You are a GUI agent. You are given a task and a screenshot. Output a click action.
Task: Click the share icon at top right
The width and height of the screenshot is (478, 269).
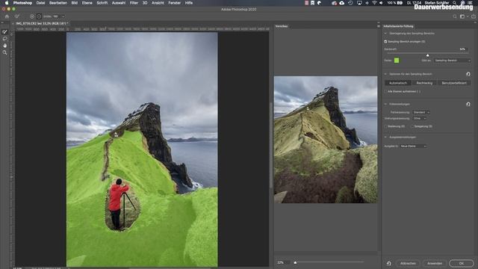pyautogui.click(x=473, y=16)
